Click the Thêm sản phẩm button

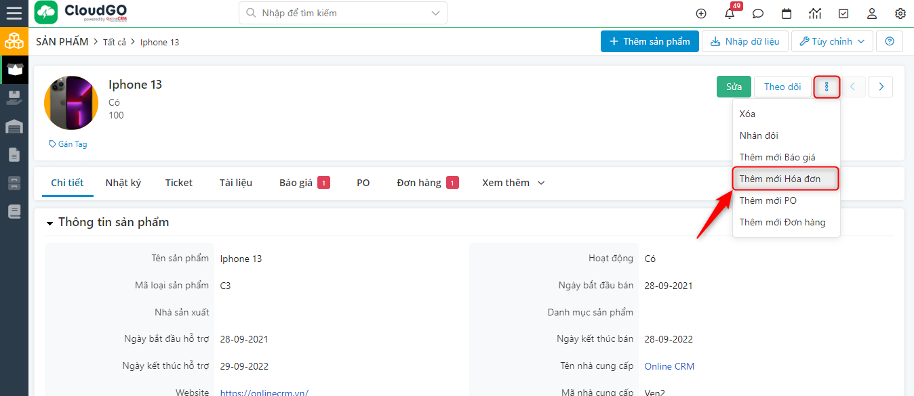[x=649, y=41]
